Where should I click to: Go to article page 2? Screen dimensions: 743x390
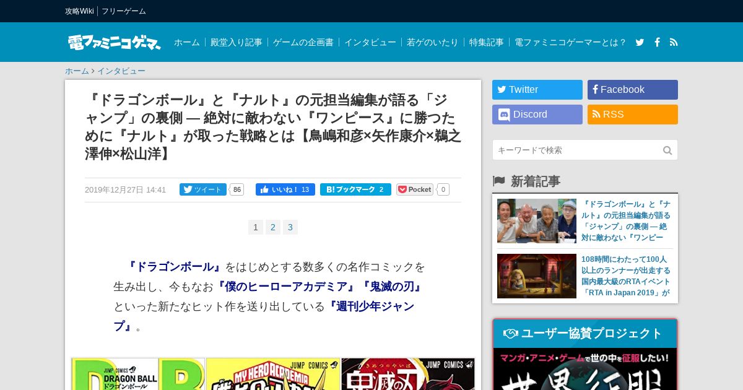[273, 227]
